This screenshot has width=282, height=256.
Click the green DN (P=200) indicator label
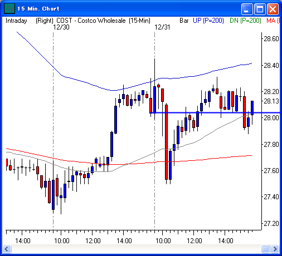pyautogui.click(x=245, y=21)
